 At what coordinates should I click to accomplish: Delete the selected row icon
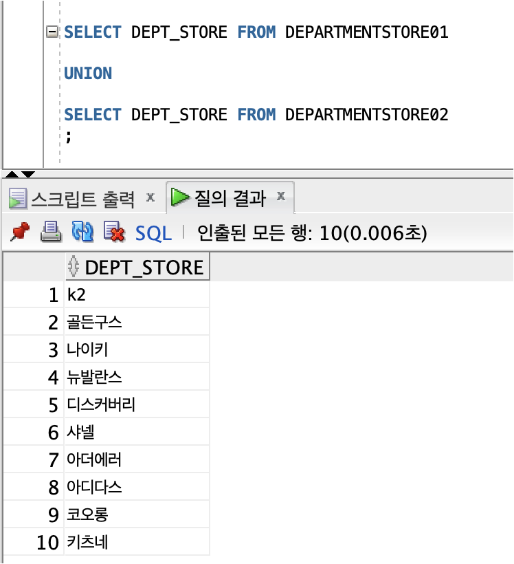coord(114,232)
